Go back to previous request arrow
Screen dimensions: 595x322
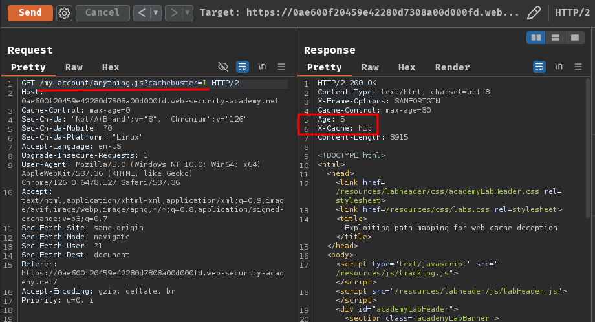coord(142,13)
